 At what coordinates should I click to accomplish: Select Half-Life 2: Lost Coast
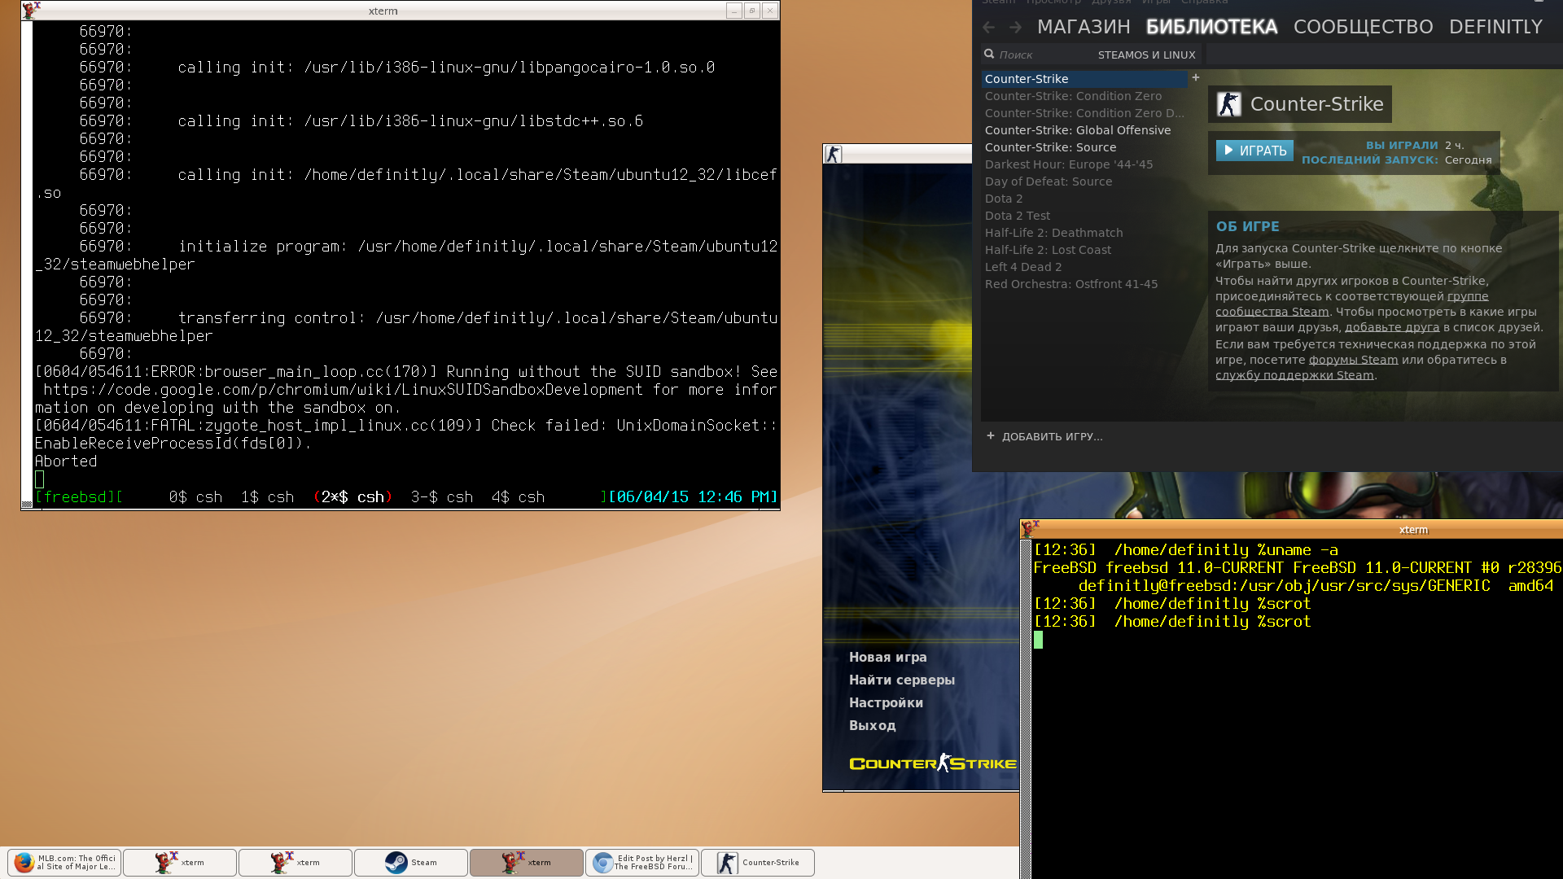click(1084, 250)
